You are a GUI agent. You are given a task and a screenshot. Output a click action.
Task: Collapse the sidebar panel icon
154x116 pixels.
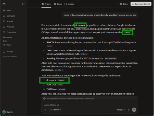point(23,4)
